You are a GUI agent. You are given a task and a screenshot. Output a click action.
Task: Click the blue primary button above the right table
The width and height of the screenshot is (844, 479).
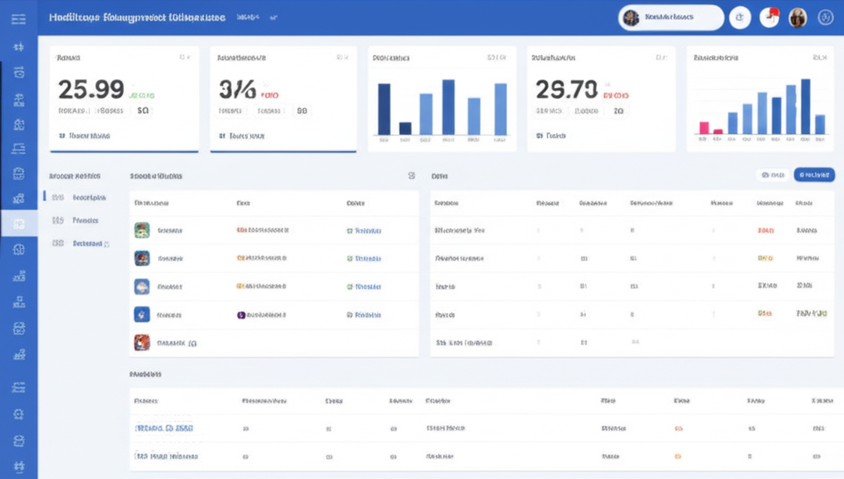coord(813,174)
